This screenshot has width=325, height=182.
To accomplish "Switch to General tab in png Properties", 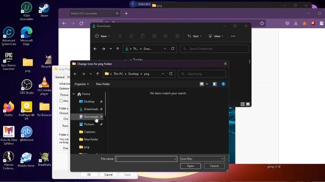I will 60,77.
